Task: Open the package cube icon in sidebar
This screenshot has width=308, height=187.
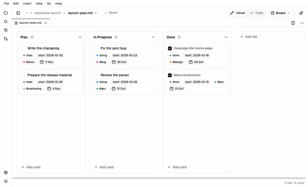Action: coord(6,173)
